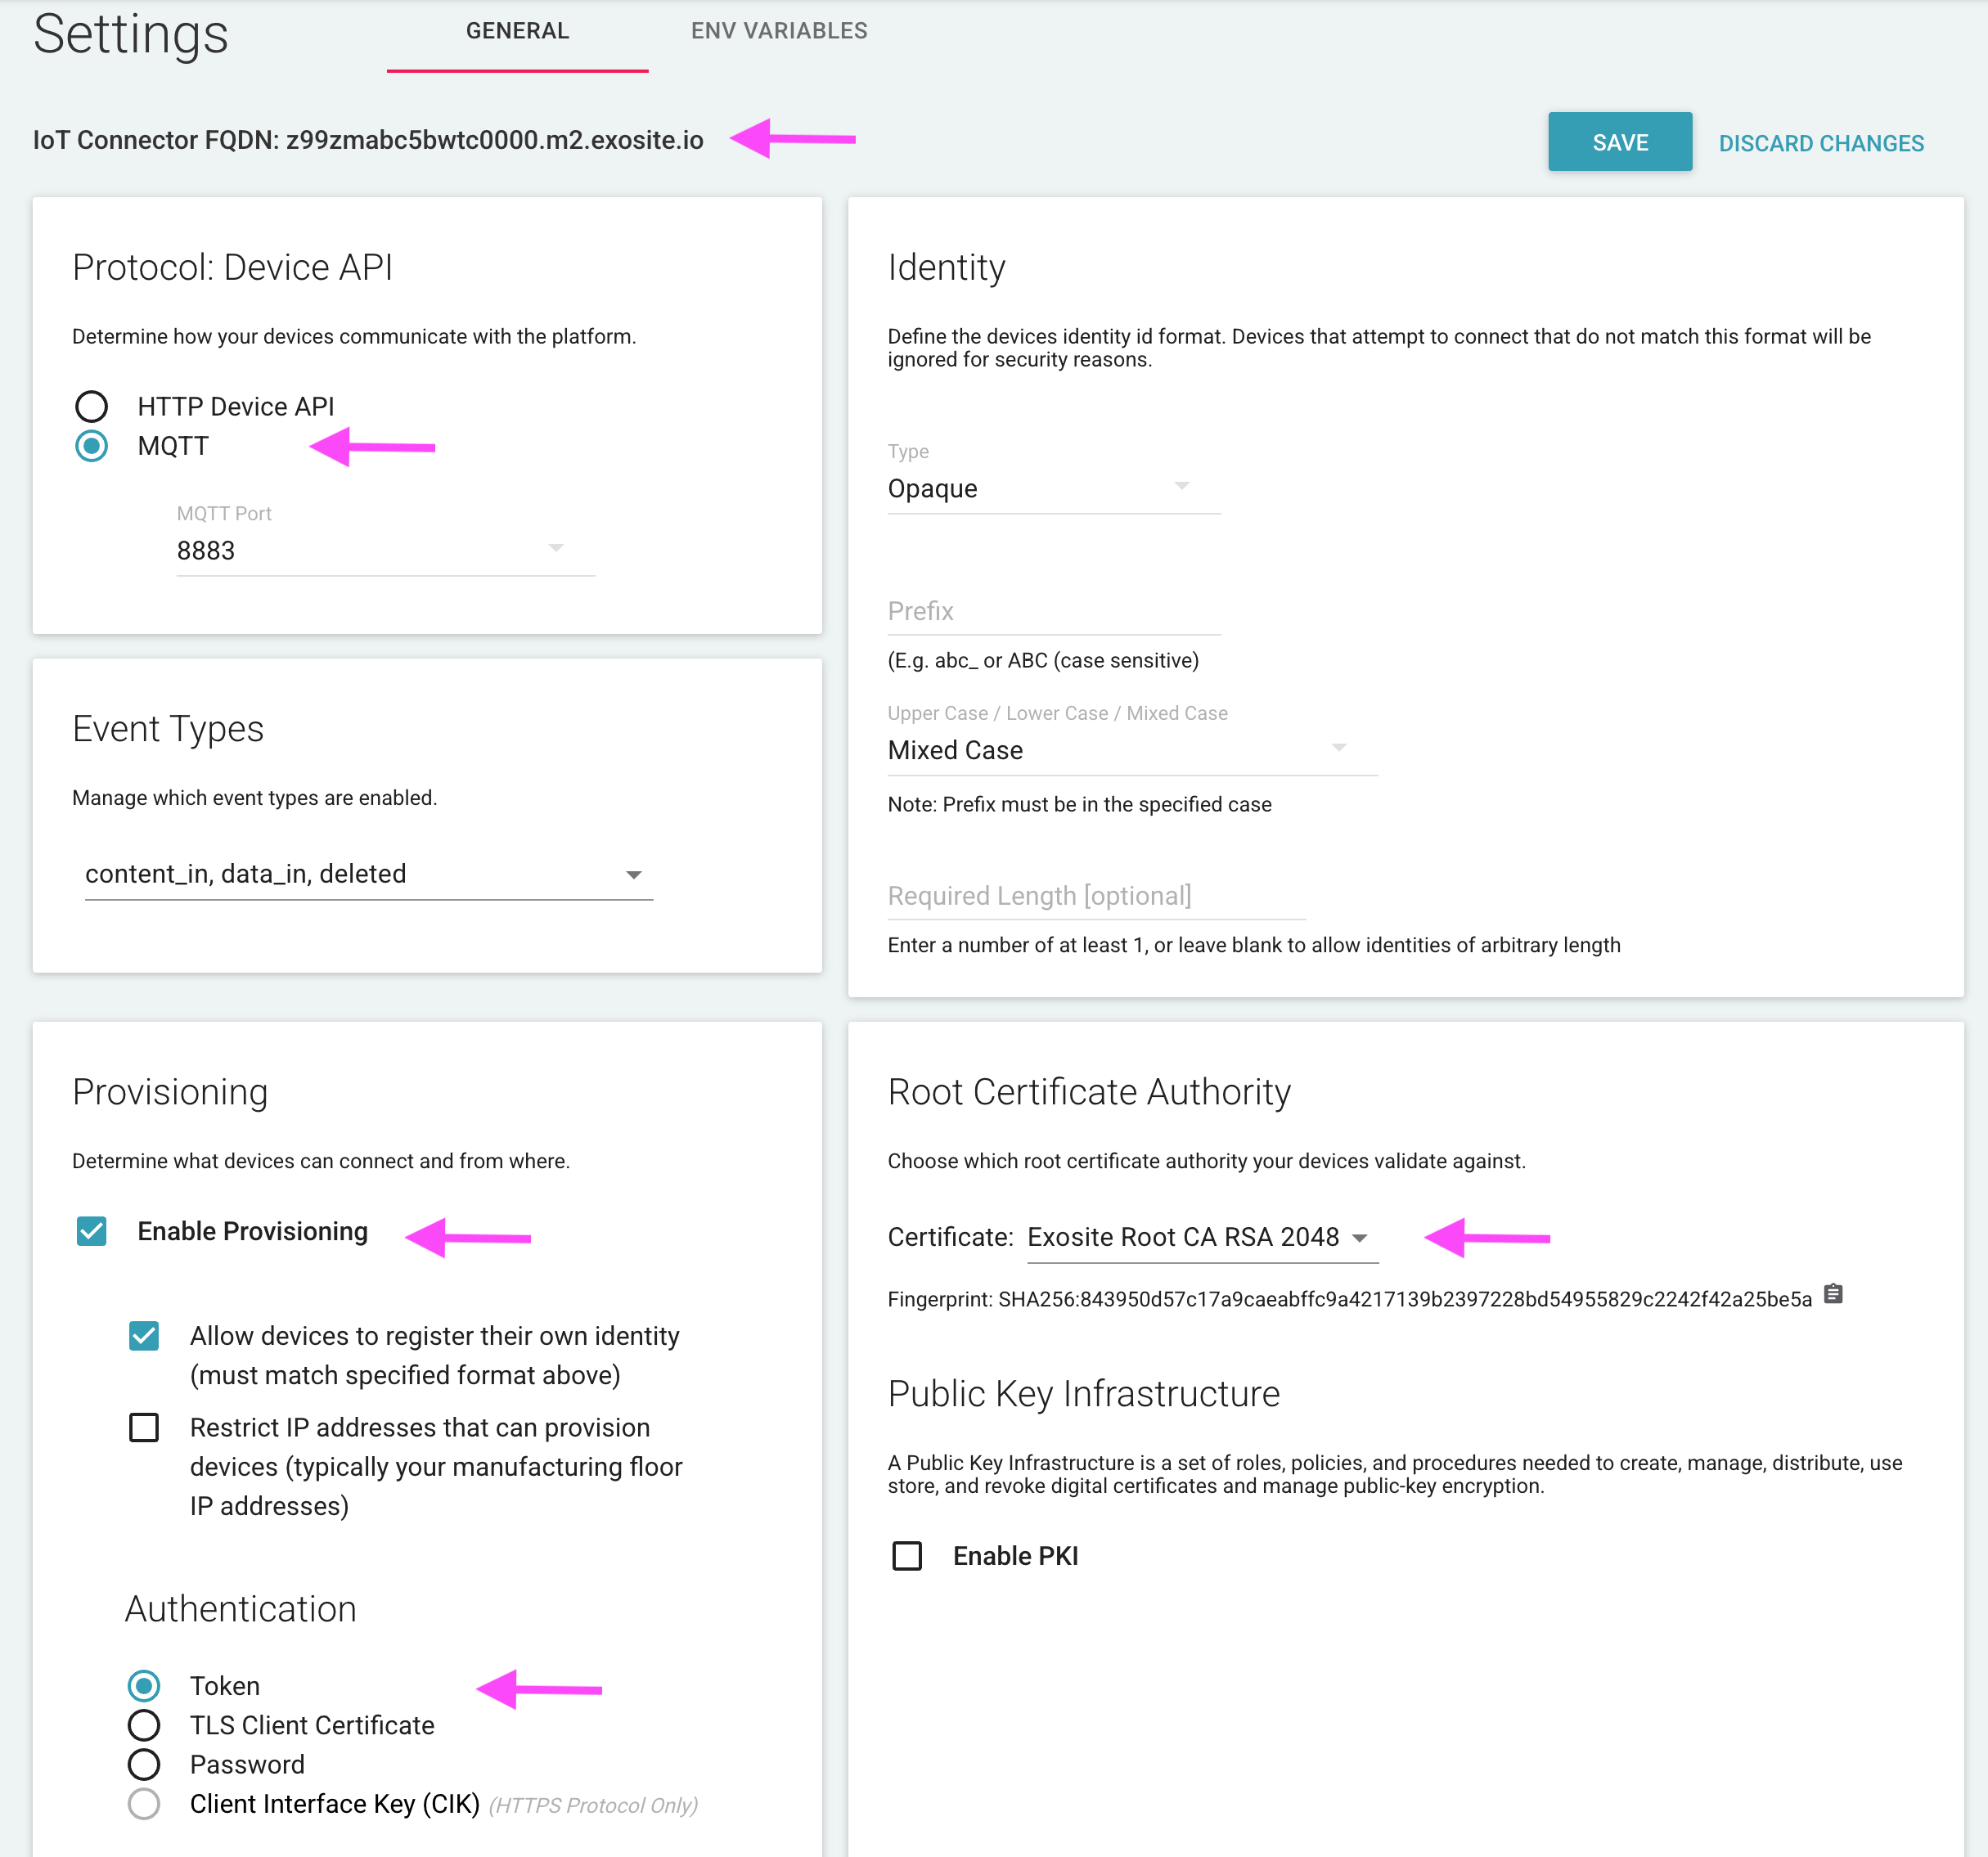This screenshot has height=1857, width=1988.
Task: Open the root Certificate dropdown
Action: (x=1201, y=1237)
